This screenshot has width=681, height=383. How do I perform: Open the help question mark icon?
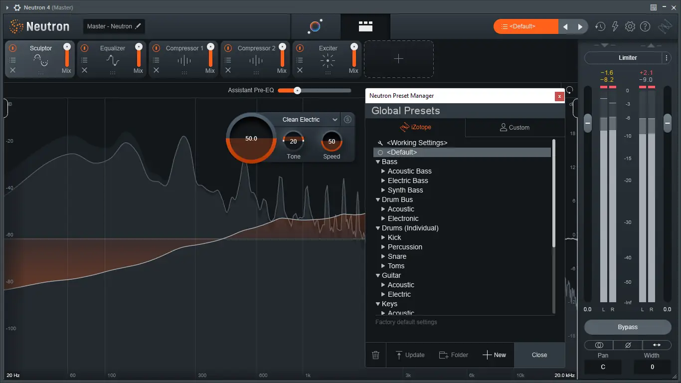click(645, 26)
